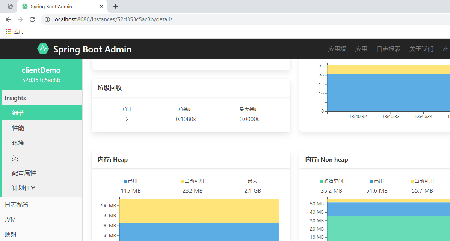This screenshot has height=241, width=450.
Task: Open the JVM section in sidebar
Action: (10, 219)
